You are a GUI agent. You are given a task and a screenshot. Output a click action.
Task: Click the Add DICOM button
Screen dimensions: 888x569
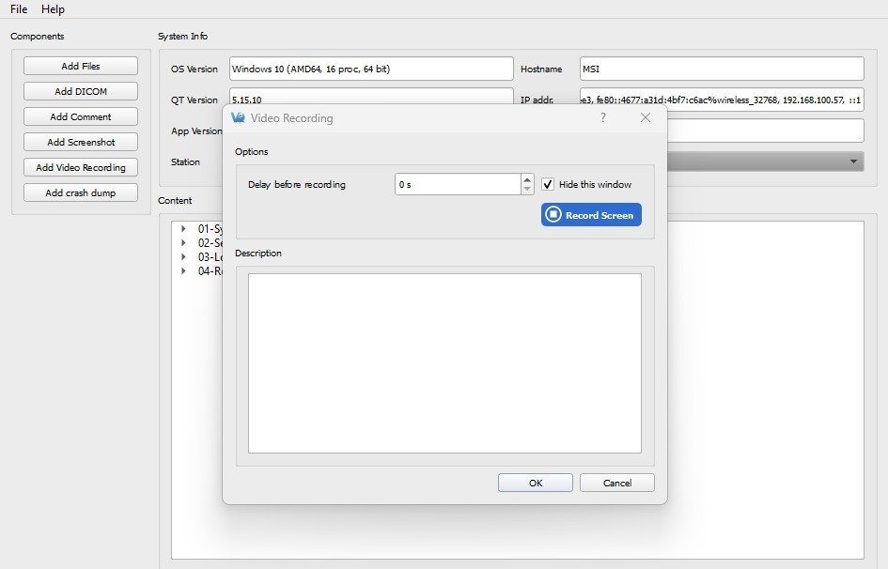point(80,90)
